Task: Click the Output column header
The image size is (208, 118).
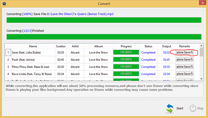Action: pyautogui.click(x=166, y=46)
